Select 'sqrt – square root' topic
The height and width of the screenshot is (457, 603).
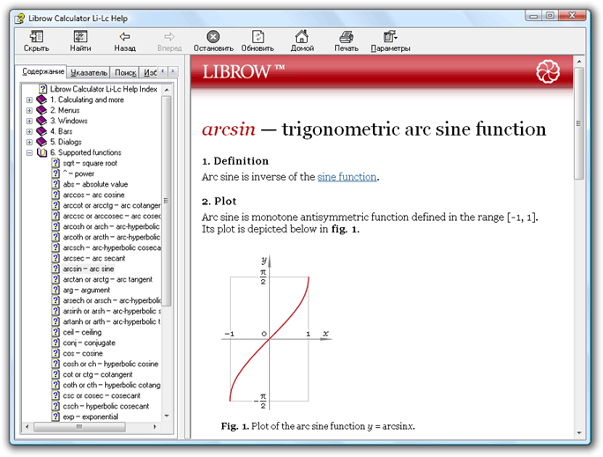tap(89, 164)
